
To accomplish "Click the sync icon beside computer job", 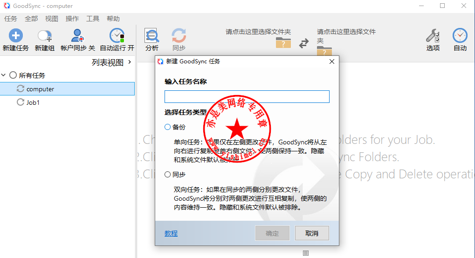I will 21,89.
